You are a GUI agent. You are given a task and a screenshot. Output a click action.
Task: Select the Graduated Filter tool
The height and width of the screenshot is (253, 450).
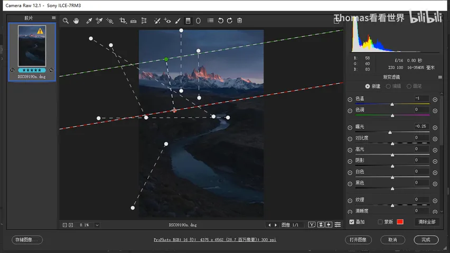[188, 21]
